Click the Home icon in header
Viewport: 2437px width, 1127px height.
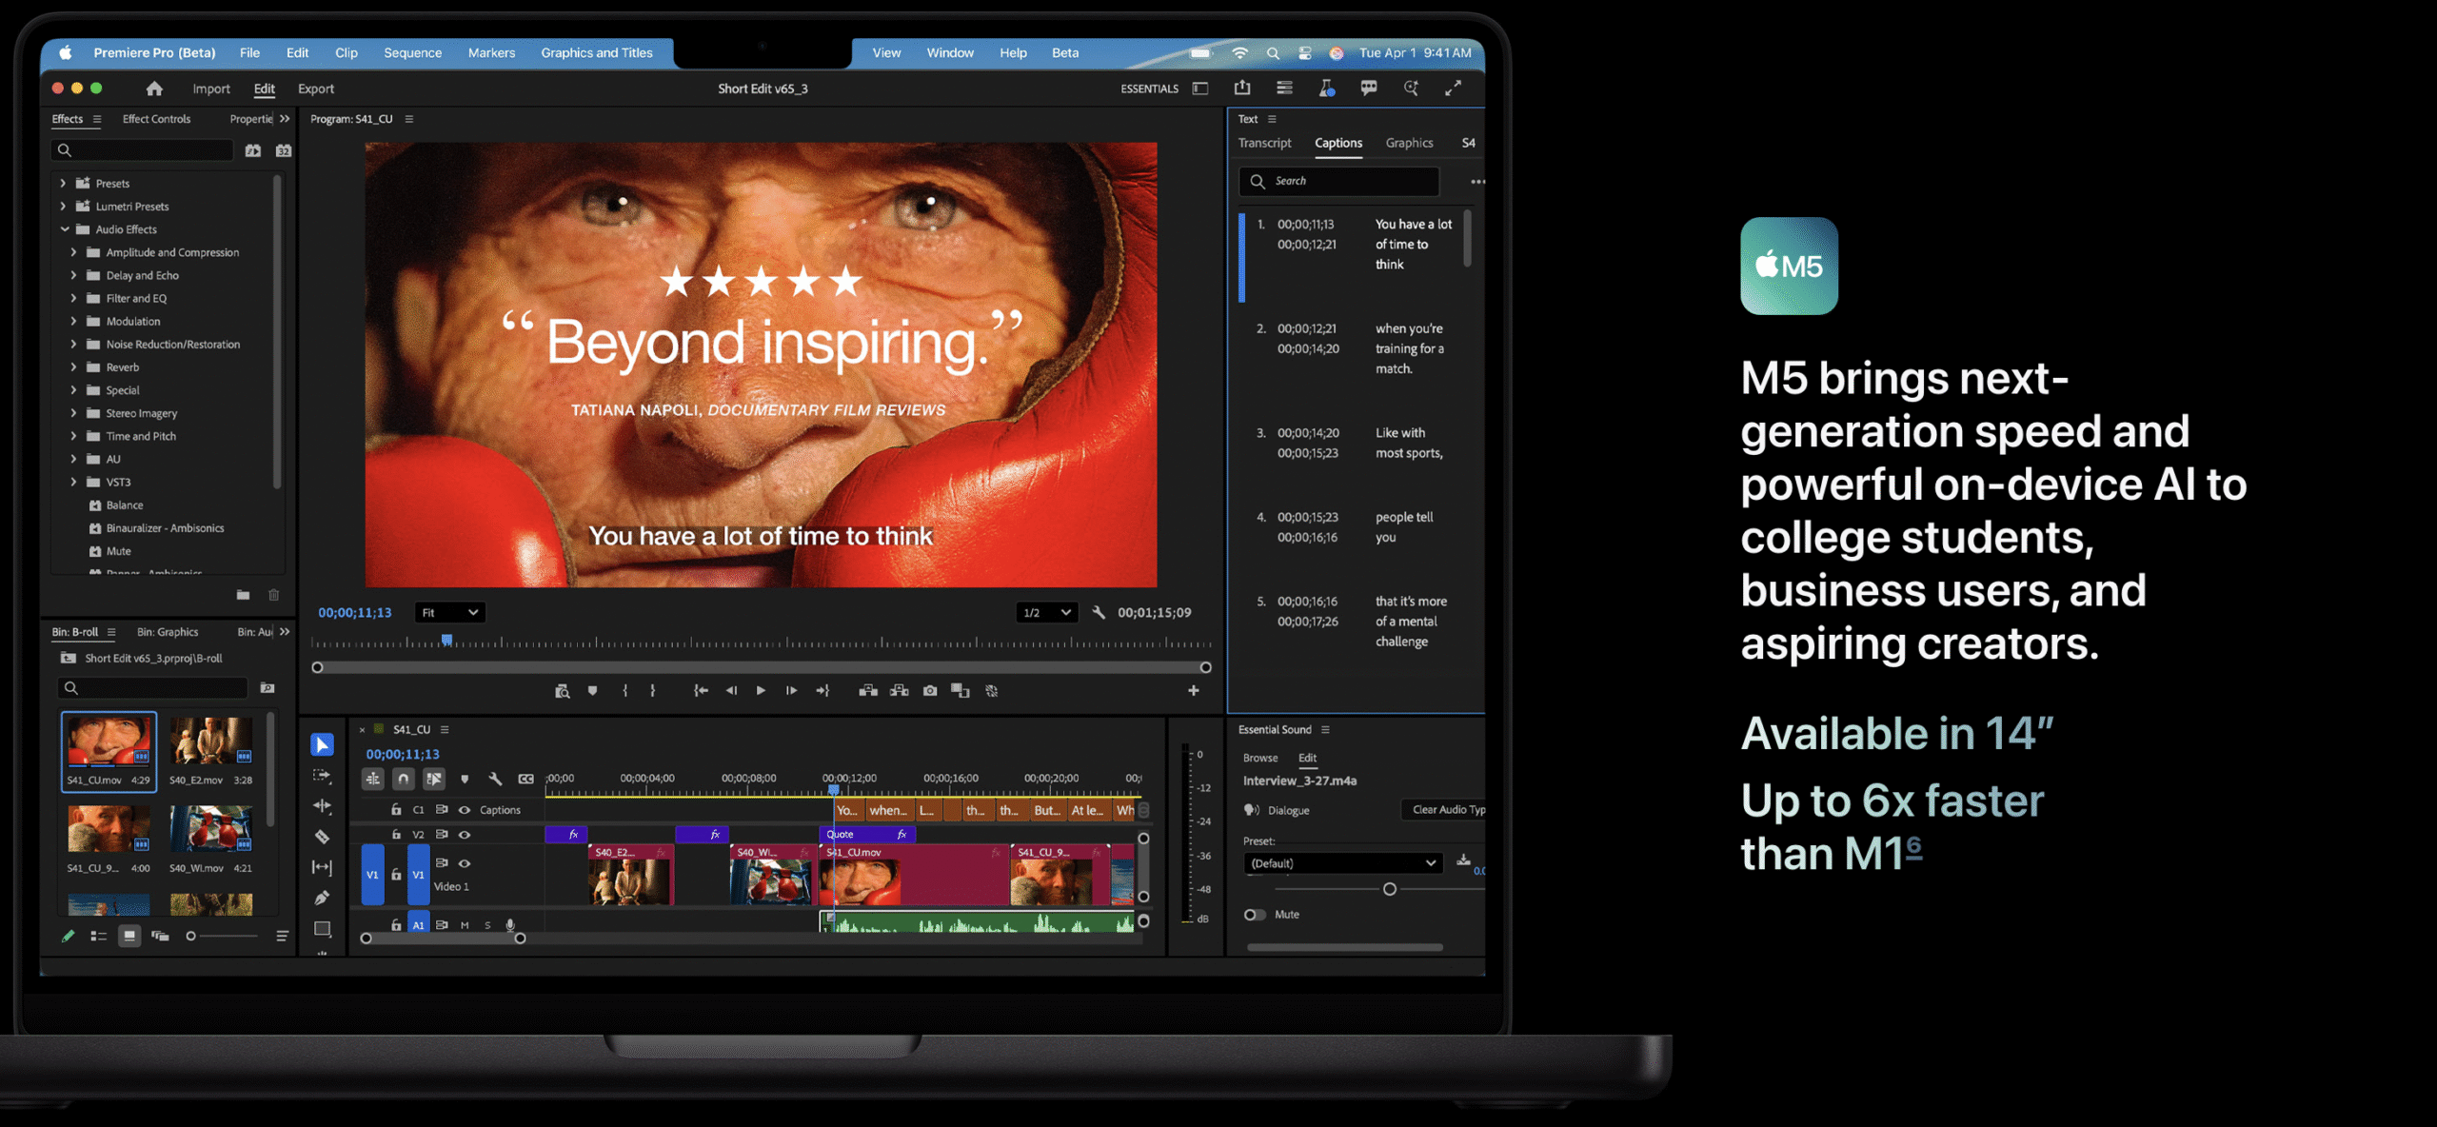pyautogui.click(x=154, y=89)
